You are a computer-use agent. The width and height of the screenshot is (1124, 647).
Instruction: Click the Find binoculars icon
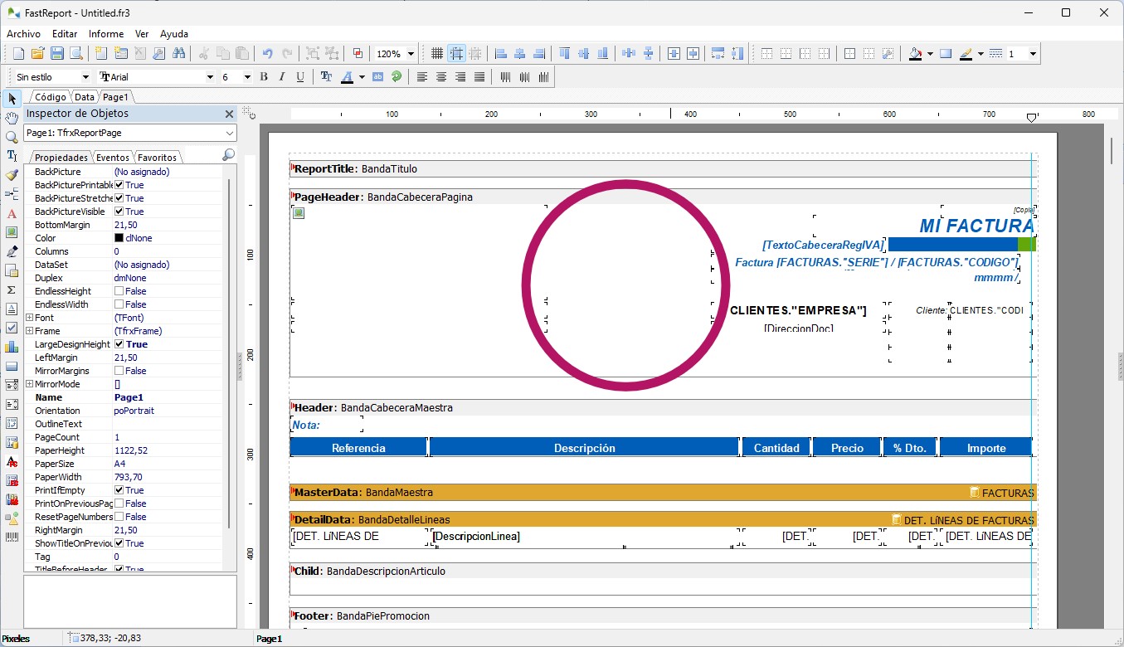(178, 54)
